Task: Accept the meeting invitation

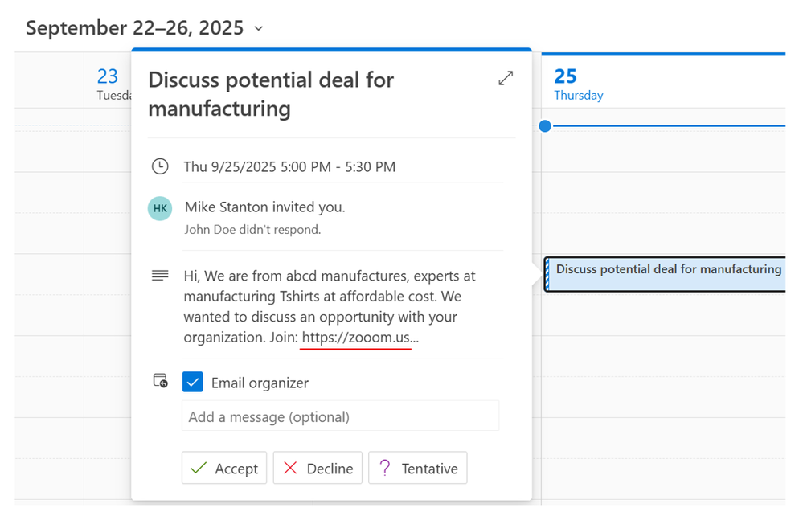Action: [x=224, y=468]
